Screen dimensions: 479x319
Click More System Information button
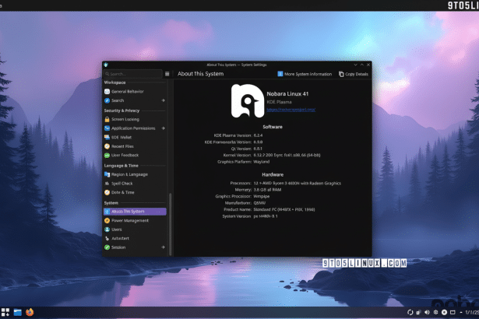click(x=305, y=74)
